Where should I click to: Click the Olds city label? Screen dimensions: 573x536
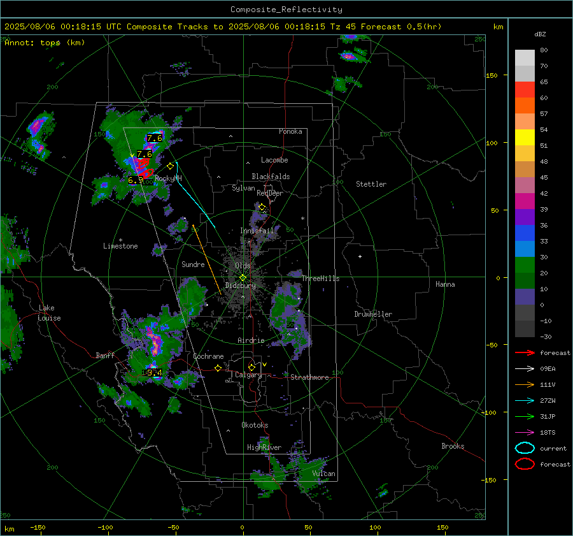[243, 266]
